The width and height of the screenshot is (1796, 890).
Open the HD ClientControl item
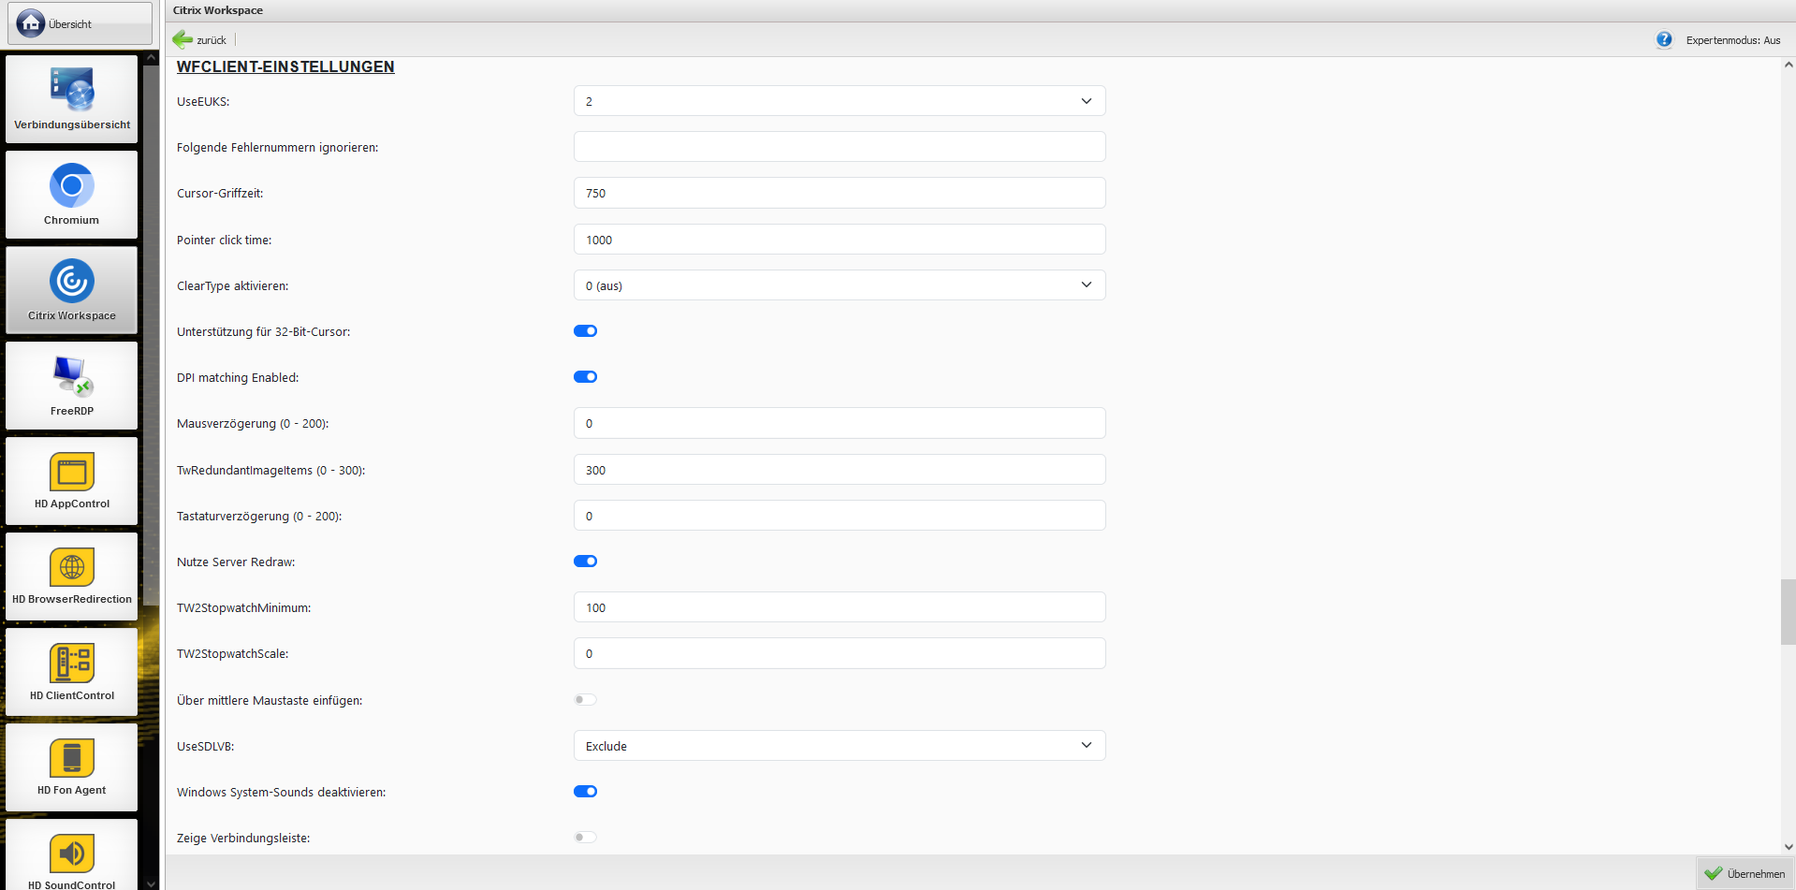72,672
